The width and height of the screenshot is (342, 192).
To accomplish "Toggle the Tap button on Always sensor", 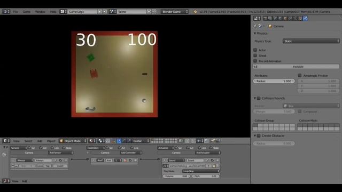I will coord(48,166).
